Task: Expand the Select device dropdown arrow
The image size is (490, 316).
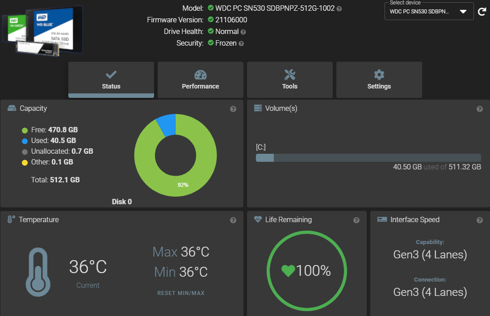Action: [x=463, y=12]
